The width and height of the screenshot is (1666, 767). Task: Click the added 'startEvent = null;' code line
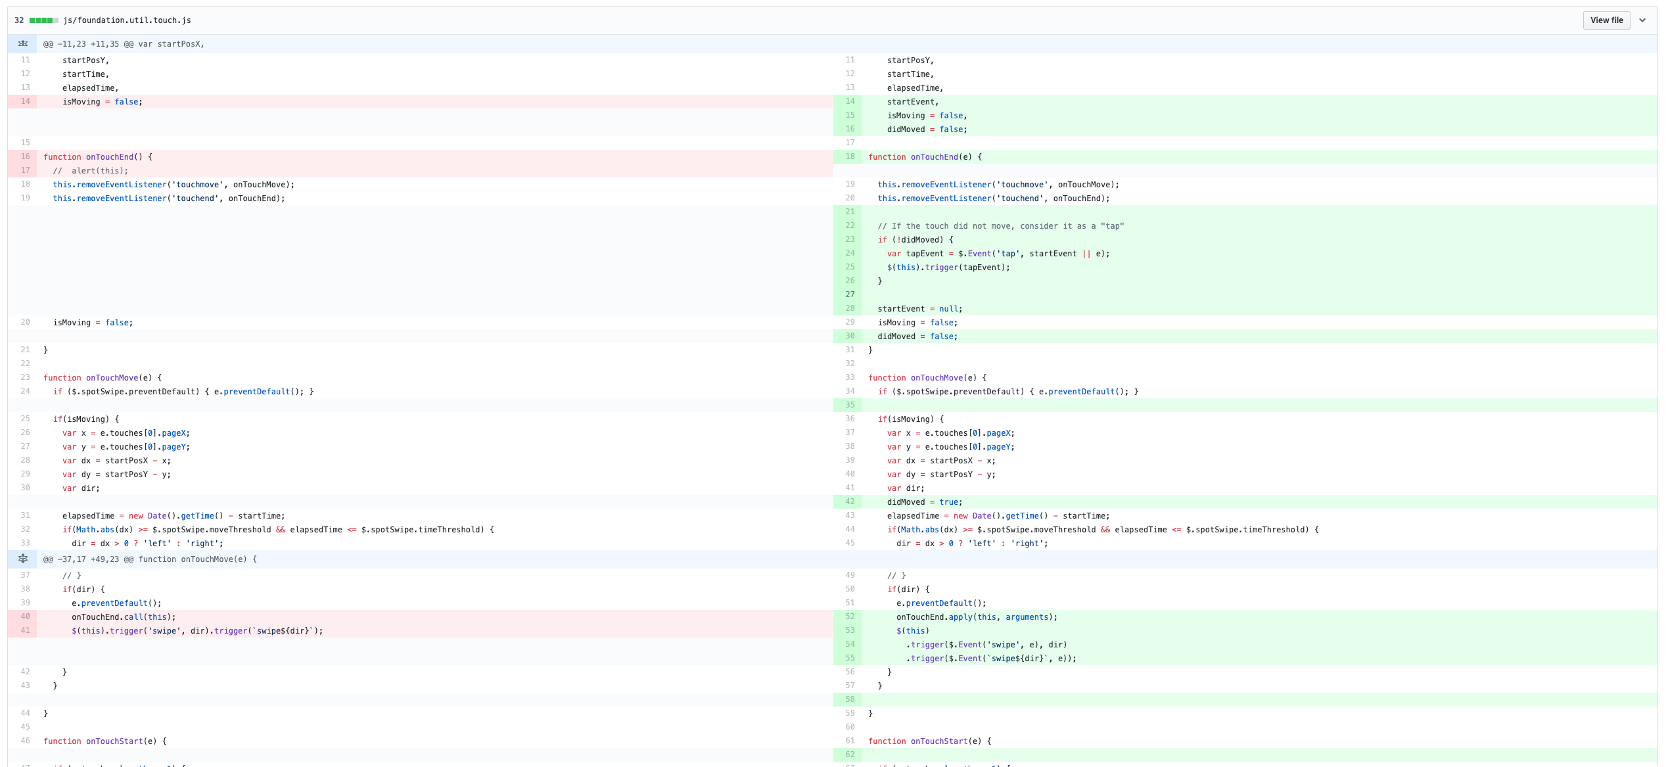(x=919, y=309)
